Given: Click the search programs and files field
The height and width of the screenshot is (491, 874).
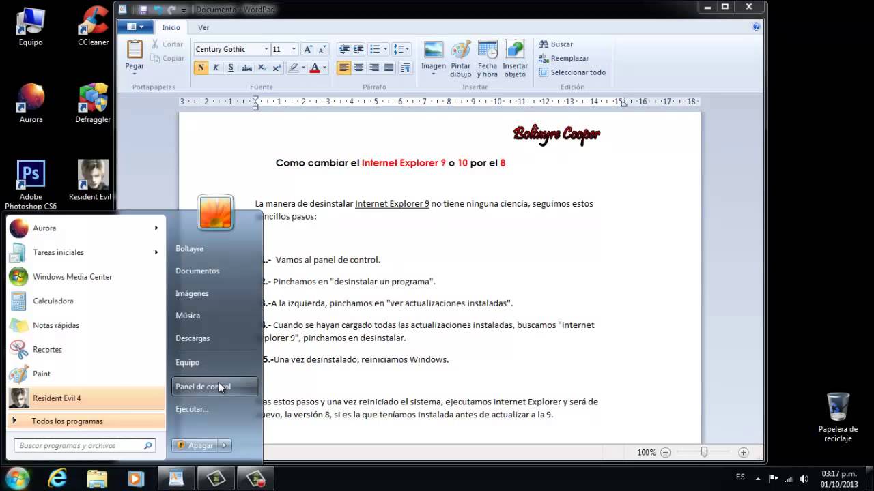Looking at the screenshot, I should pos(85,445).
